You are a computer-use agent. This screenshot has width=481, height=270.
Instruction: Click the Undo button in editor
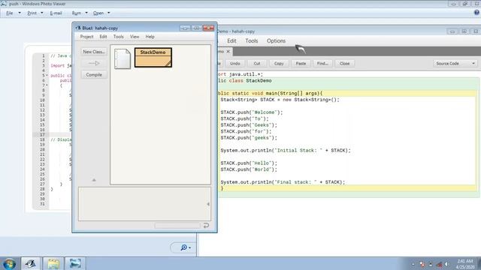click(x=235, y=63)
